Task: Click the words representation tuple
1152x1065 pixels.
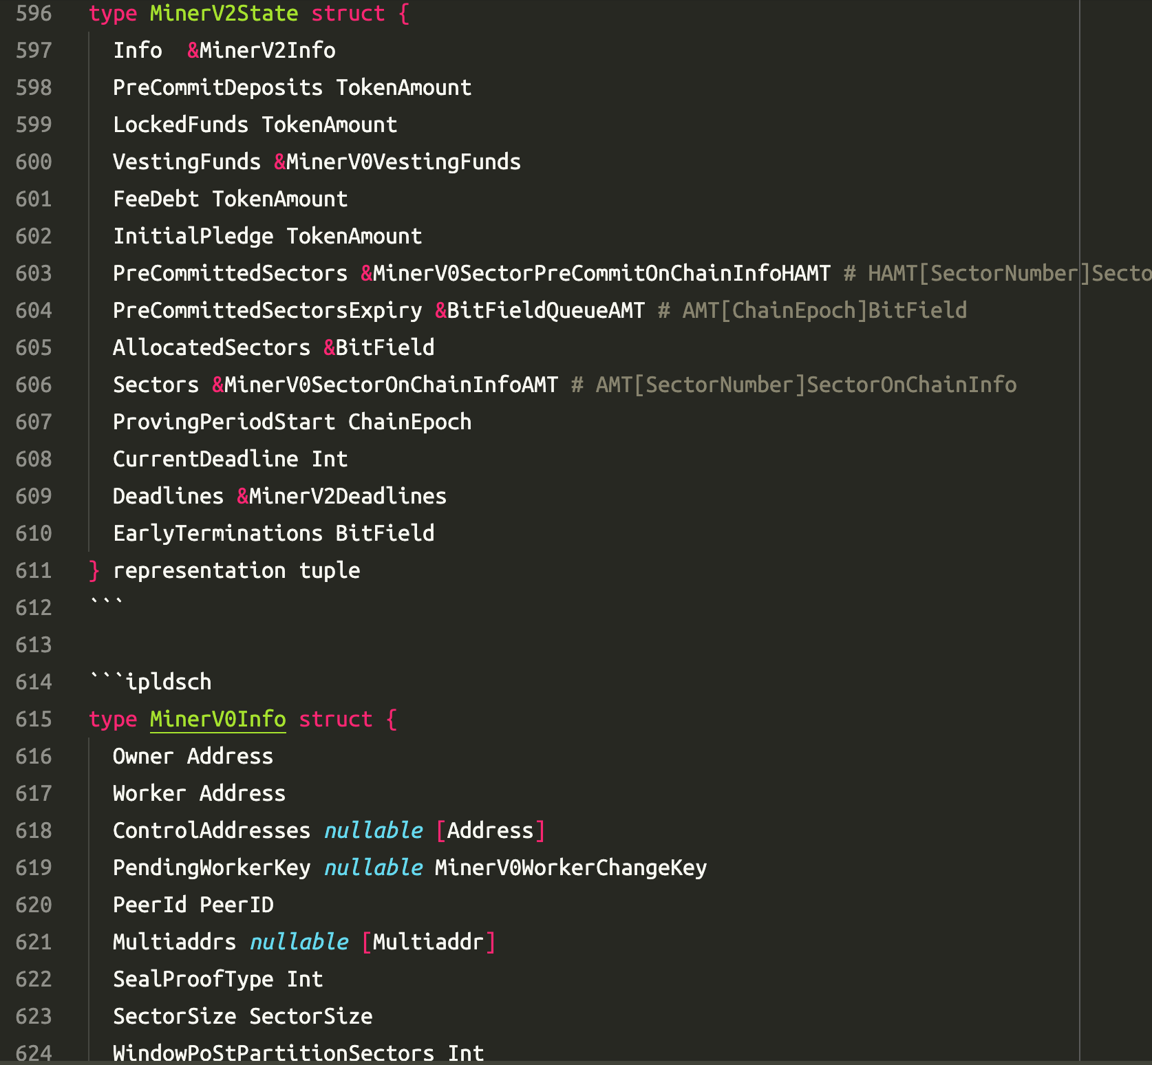Action: click(237, 570)
